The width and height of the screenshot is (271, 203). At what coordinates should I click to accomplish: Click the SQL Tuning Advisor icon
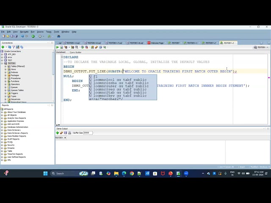click(77, 47)
